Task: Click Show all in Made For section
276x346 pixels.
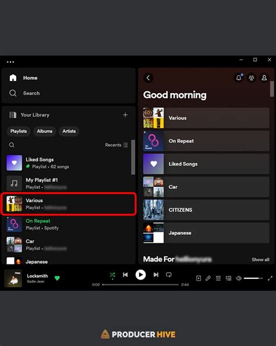Action: [260, 260]
